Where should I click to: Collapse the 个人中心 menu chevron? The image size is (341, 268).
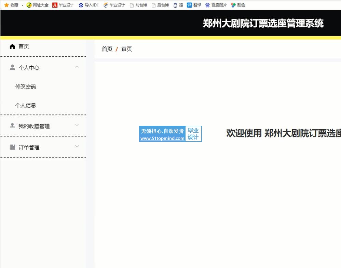coord(77,67)
